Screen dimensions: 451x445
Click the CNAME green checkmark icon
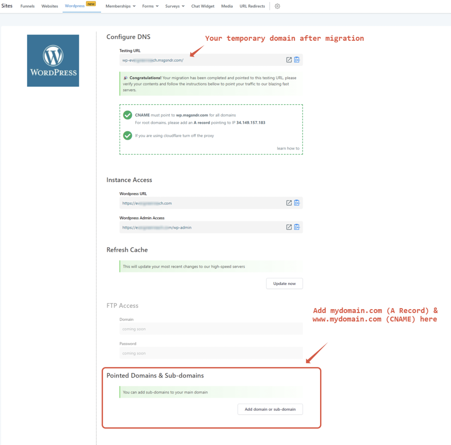(128, 115)
